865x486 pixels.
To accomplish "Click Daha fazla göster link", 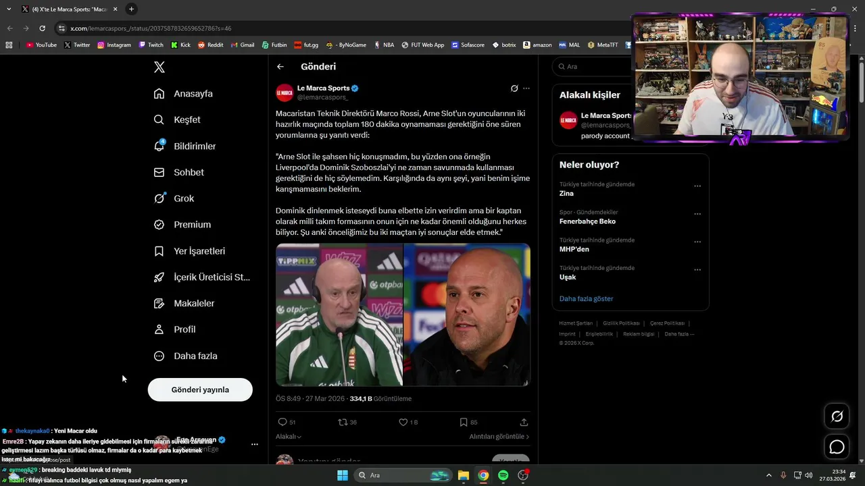I will point(586,298).
